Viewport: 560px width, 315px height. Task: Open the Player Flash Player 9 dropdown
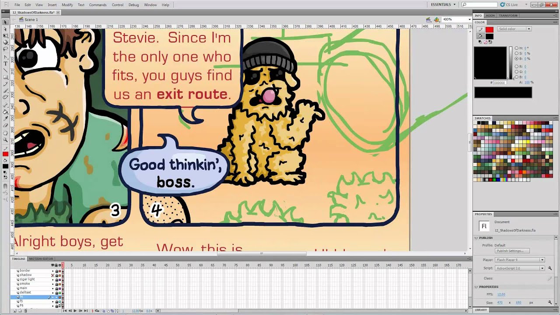click(x=520, y=260)
